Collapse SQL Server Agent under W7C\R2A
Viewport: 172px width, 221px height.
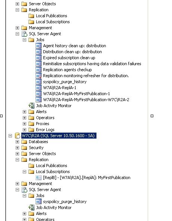coord(17,190)
